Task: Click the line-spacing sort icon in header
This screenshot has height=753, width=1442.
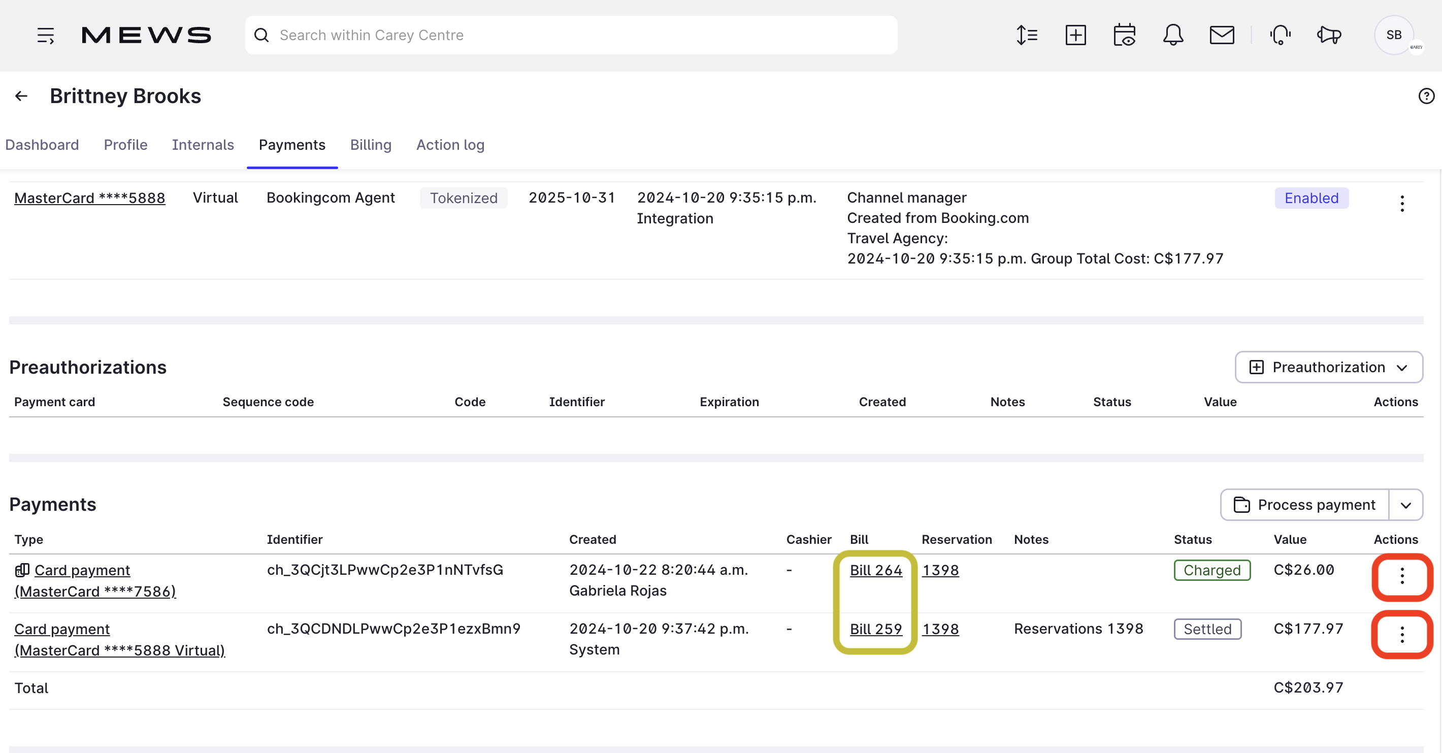Action: tap(1027, 35)
